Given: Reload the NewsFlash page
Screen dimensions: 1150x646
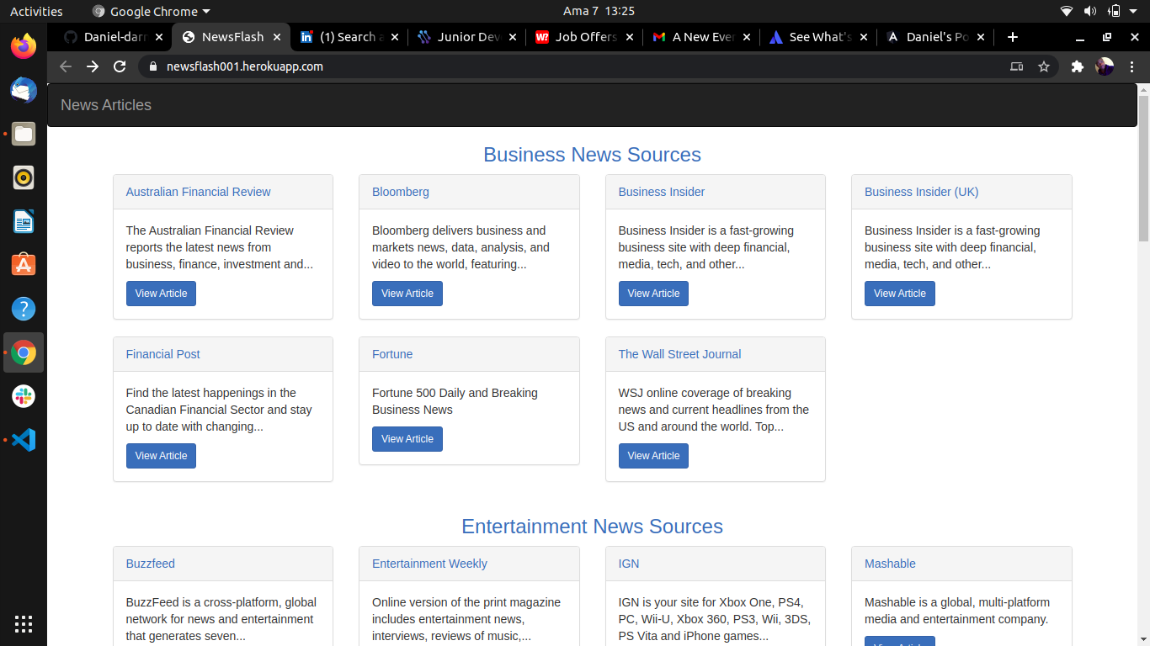Looking at the screenshot, I should pyautogui.click(x=120, y=66).
